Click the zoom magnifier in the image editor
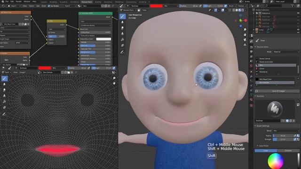Screen dimensions: 301x169 click(x=114, y=78)
